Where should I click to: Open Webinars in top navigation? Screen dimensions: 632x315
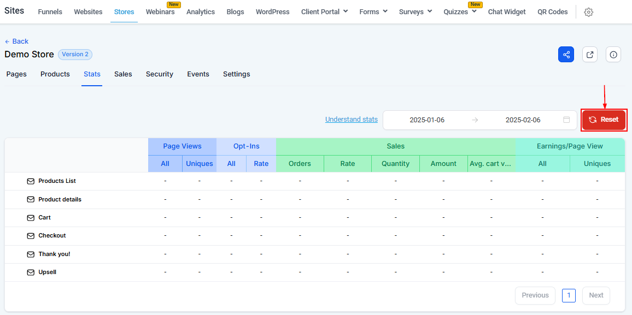pyautogui.click(x=160, y=11)
